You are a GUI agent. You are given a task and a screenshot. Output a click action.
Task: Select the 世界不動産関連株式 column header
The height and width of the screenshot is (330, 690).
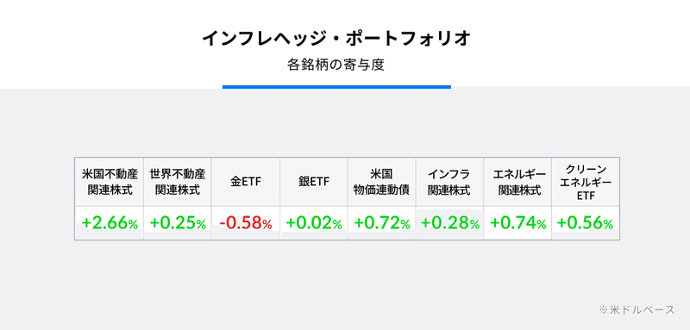tap(178, 182)
